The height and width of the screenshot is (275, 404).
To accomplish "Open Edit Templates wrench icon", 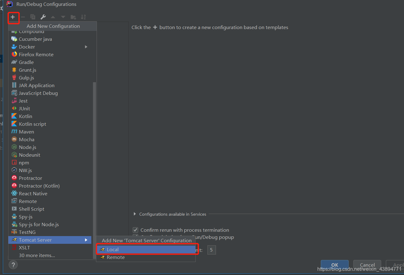I will 43,17.
